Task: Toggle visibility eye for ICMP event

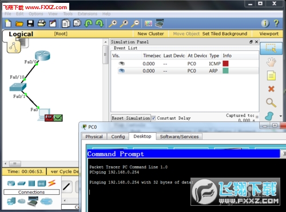Action: pos(121,64)
